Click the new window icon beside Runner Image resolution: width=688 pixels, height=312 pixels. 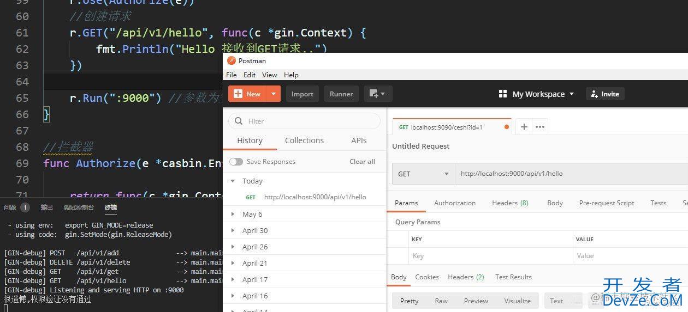[x=377, y=94]
